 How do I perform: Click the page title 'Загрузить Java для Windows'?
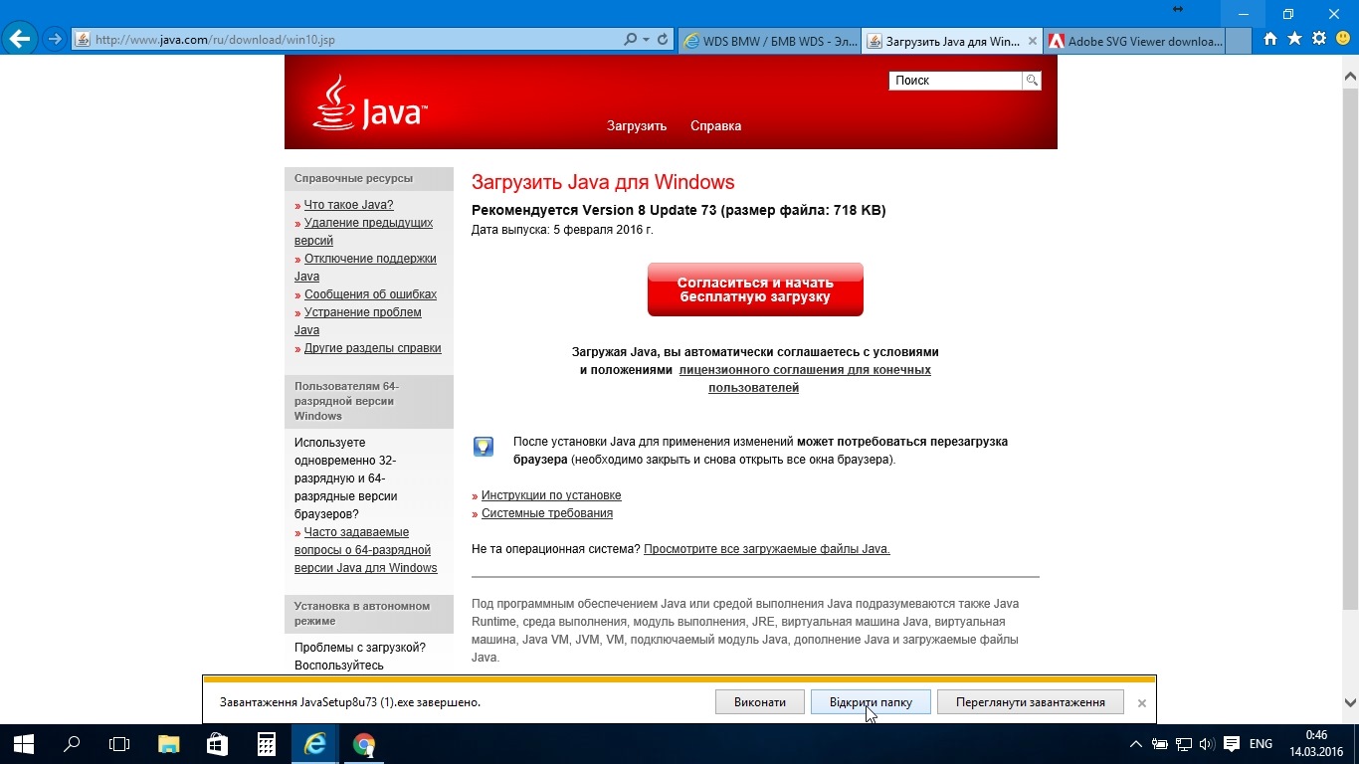click(603, 182)
